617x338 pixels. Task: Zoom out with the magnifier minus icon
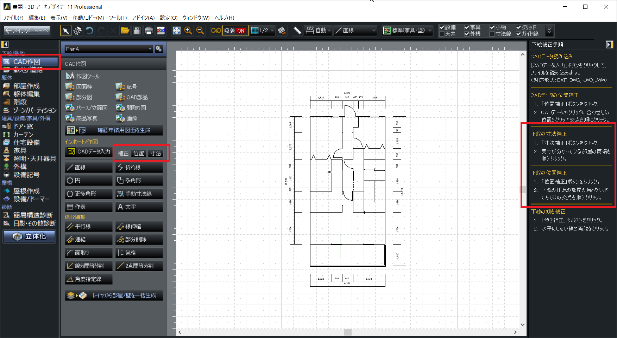pos(200,31)
